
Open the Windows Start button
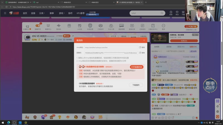point(3,122)
